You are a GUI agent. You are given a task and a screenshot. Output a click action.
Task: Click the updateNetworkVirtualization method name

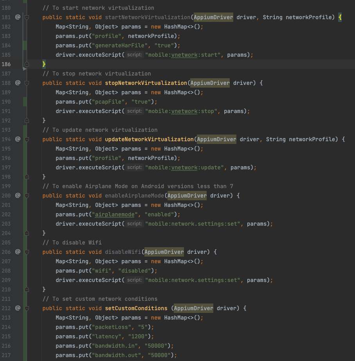(149, 139)
